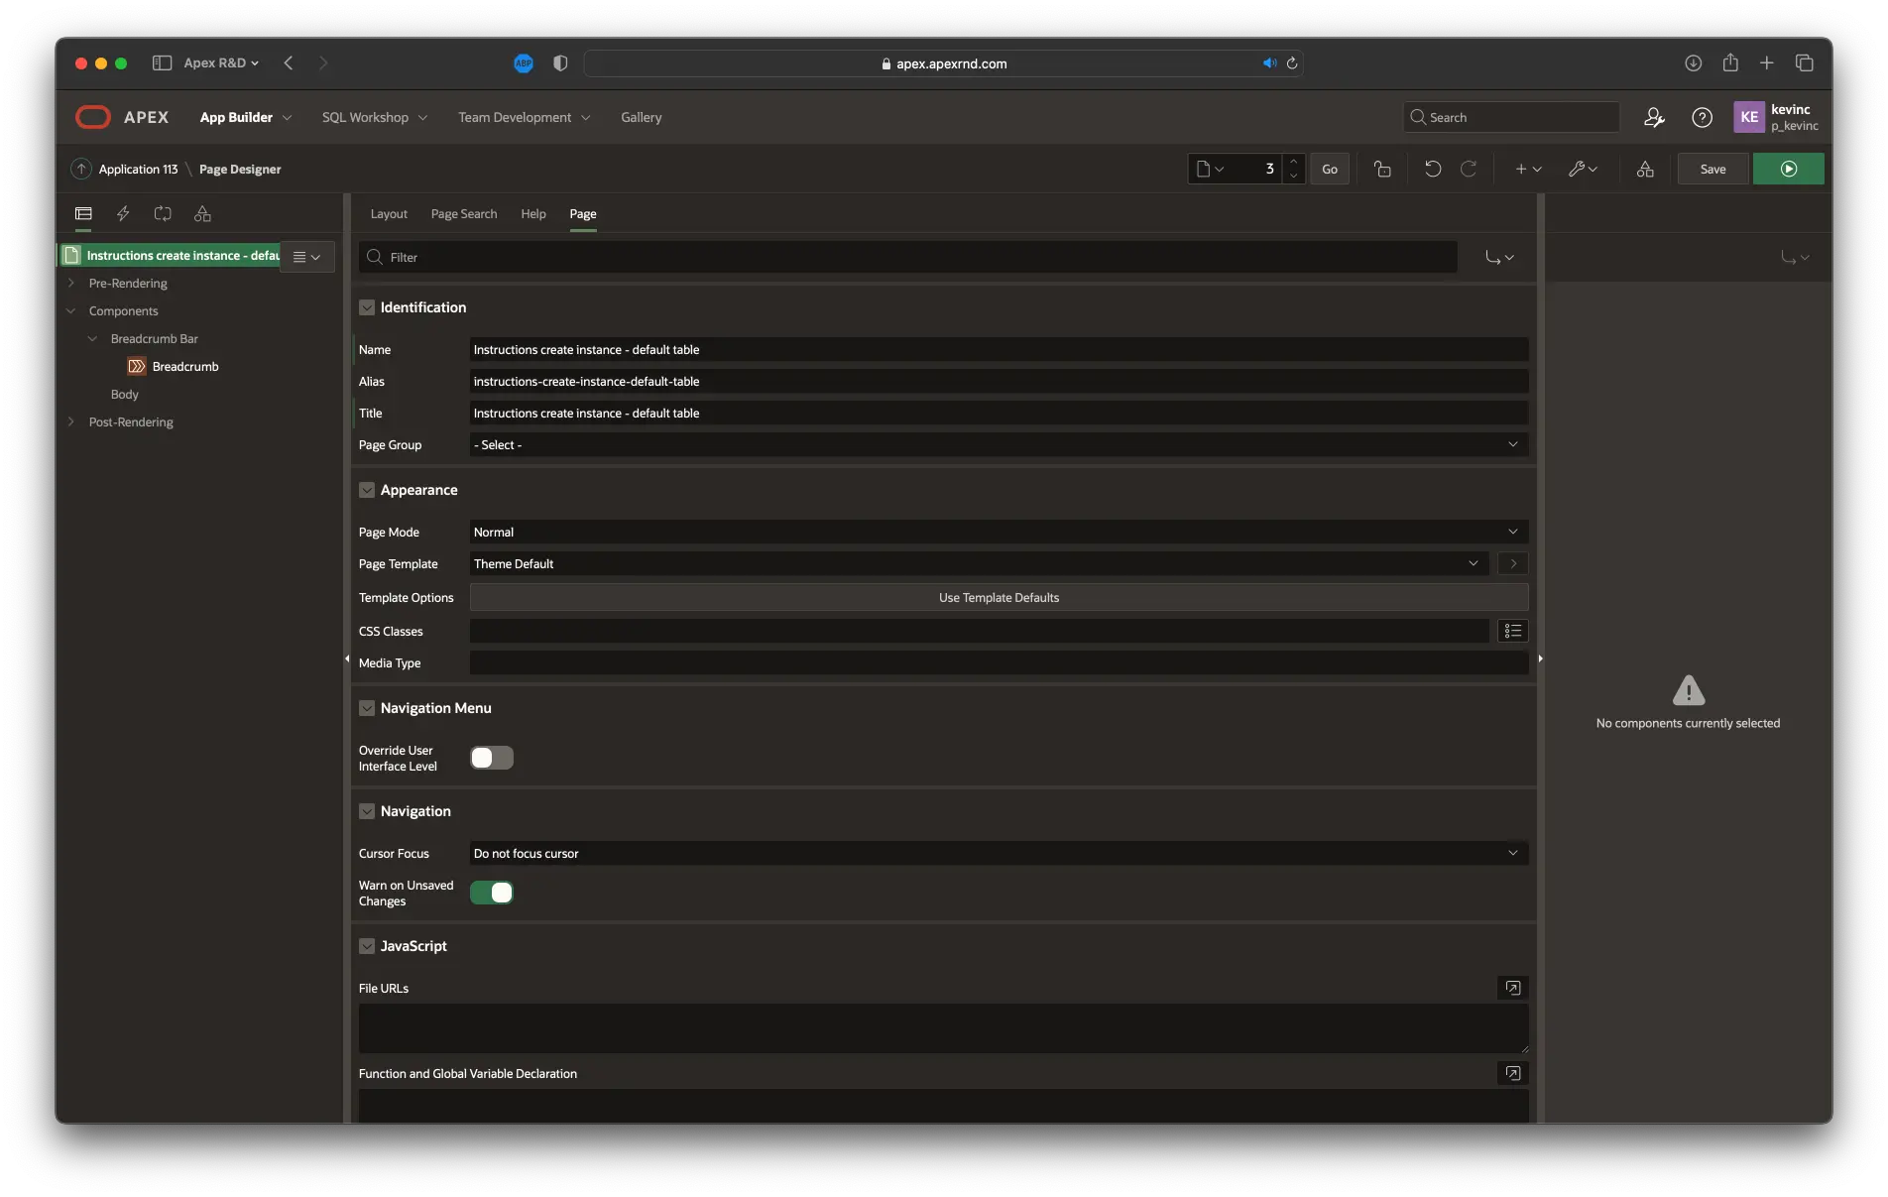Viewport: 1888px width, 1197px height.
Task: Switch to the Layout tab
Action: (389, 214)
